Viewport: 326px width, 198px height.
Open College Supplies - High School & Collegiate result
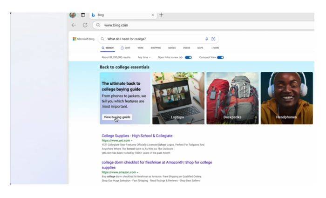[x=137, y=136]
